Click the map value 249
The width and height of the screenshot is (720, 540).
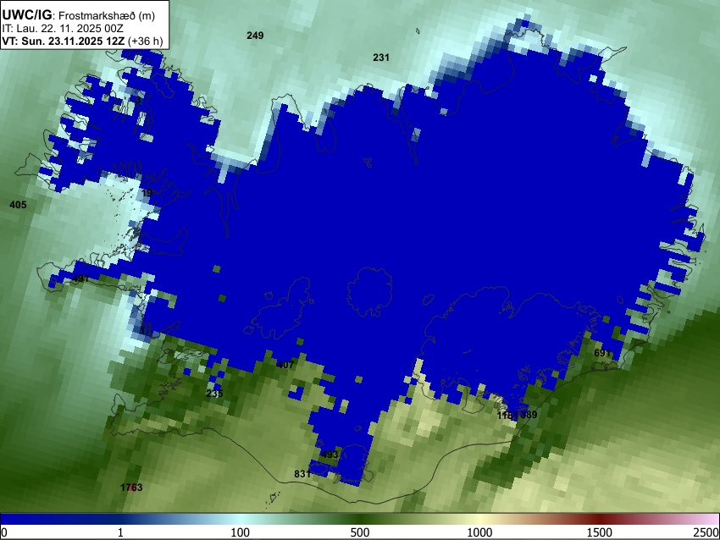255,36
